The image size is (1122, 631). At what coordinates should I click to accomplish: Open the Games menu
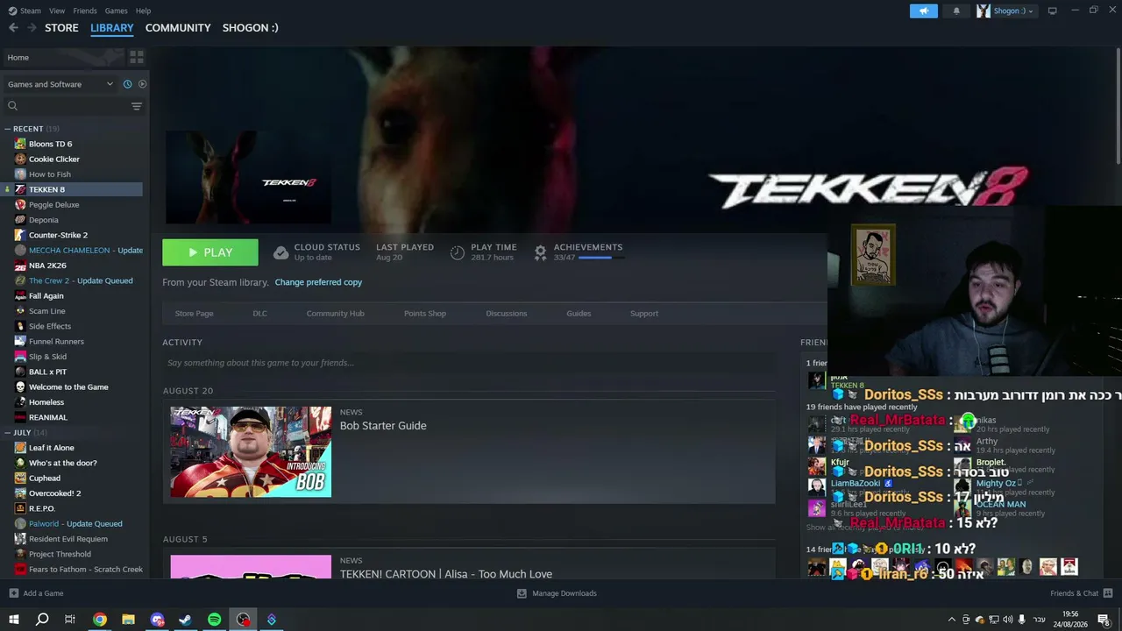[116, 11]
